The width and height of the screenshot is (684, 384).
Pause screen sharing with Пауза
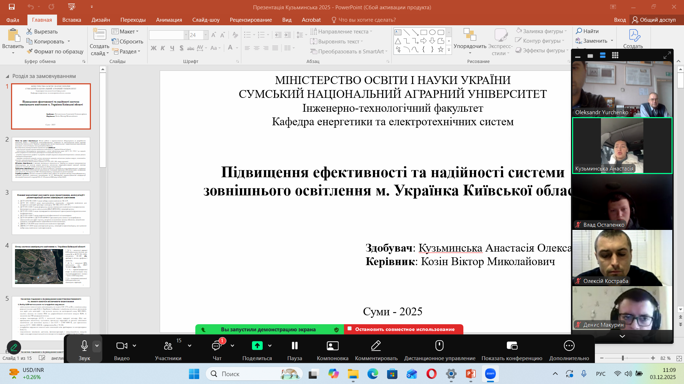tap(294, 346)
